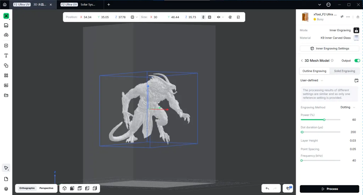
Task: Click the inner engraving mode icon
Action: [356, 30]
